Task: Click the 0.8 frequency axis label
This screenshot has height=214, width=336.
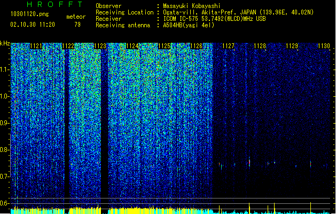Action: coord(4,150)
